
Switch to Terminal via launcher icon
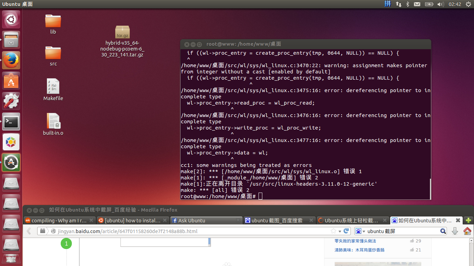[x=11, y=122]
